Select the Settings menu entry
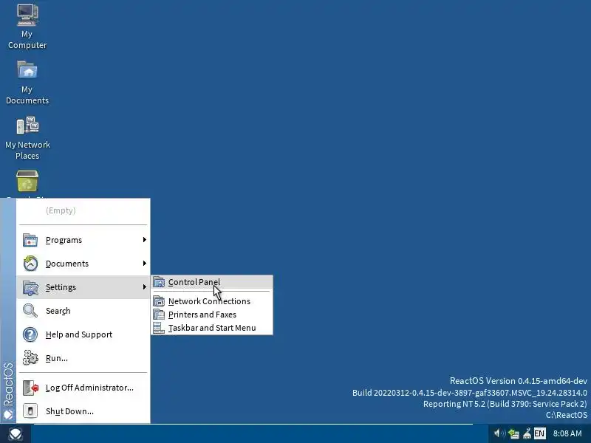Viewport: 591px width, 443px height. tap(83, 287)
